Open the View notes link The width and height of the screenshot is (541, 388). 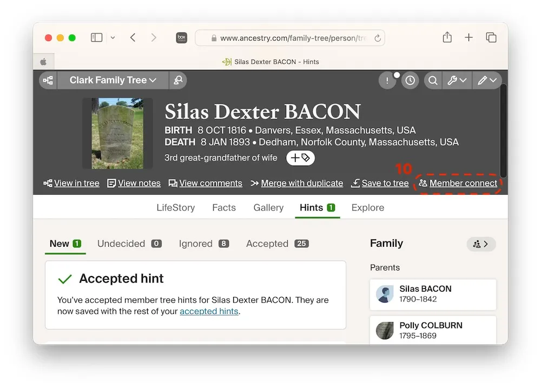point(134,183)
